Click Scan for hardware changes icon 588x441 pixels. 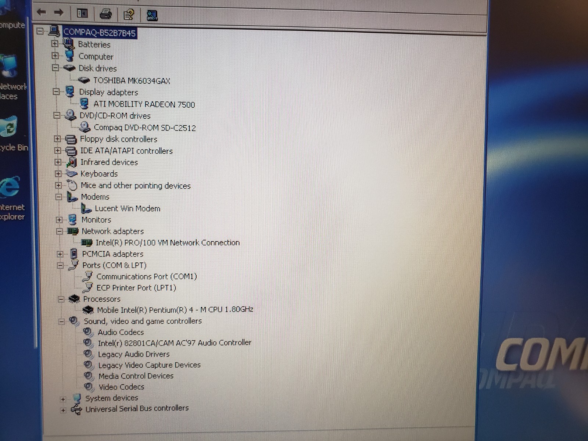pos(152,15)
